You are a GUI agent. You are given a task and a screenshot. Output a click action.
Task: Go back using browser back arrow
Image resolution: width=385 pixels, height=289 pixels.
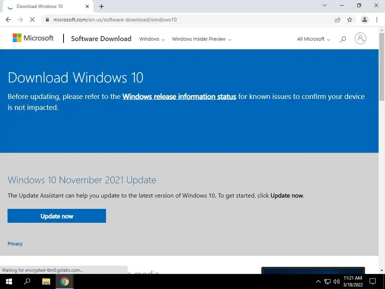click(8, 20)
